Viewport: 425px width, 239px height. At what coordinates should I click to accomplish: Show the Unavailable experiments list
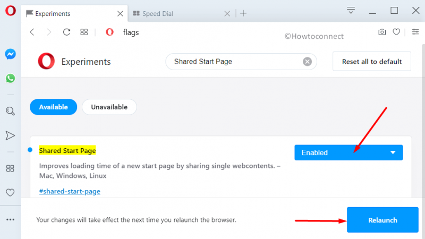click(109, 107)
